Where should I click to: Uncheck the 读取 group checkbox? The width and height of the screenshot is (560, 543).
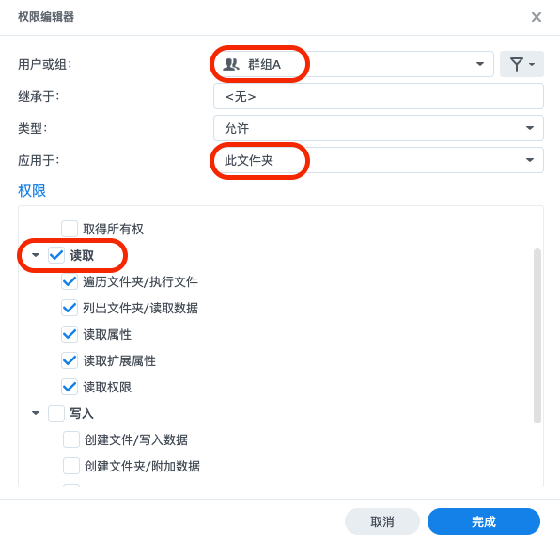coord(56,255)
